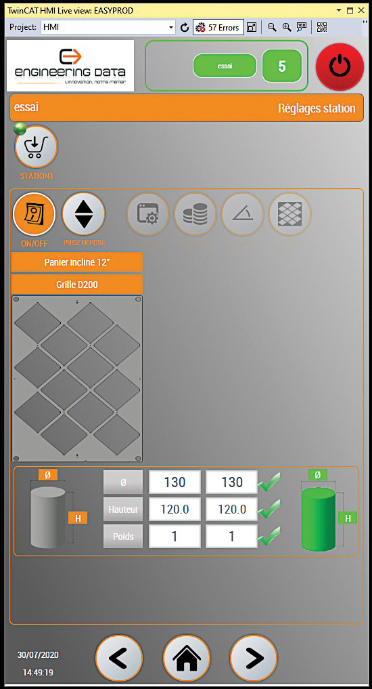Click the red power button
The image size is (372, 689).
pyautogui.click(x=340, y=67)
